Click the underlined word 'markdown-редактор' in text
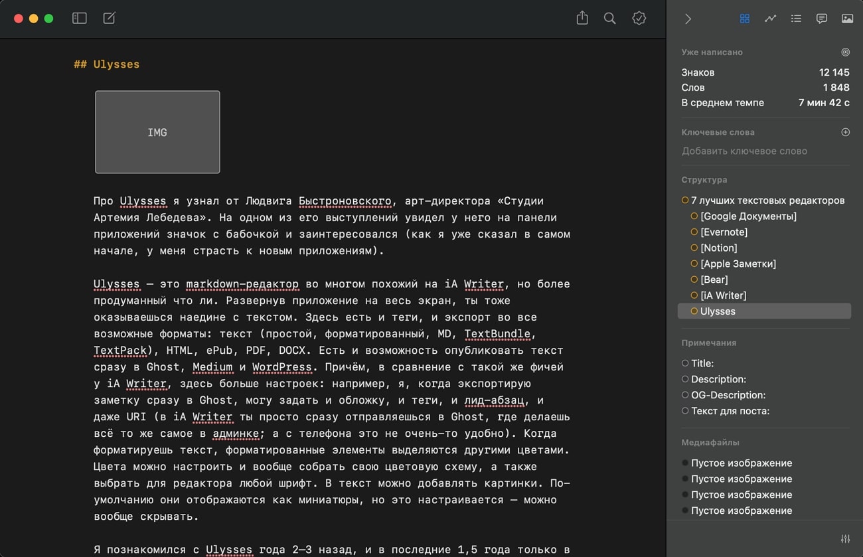This screenshot has height=557, width=863. pos(242,283)
